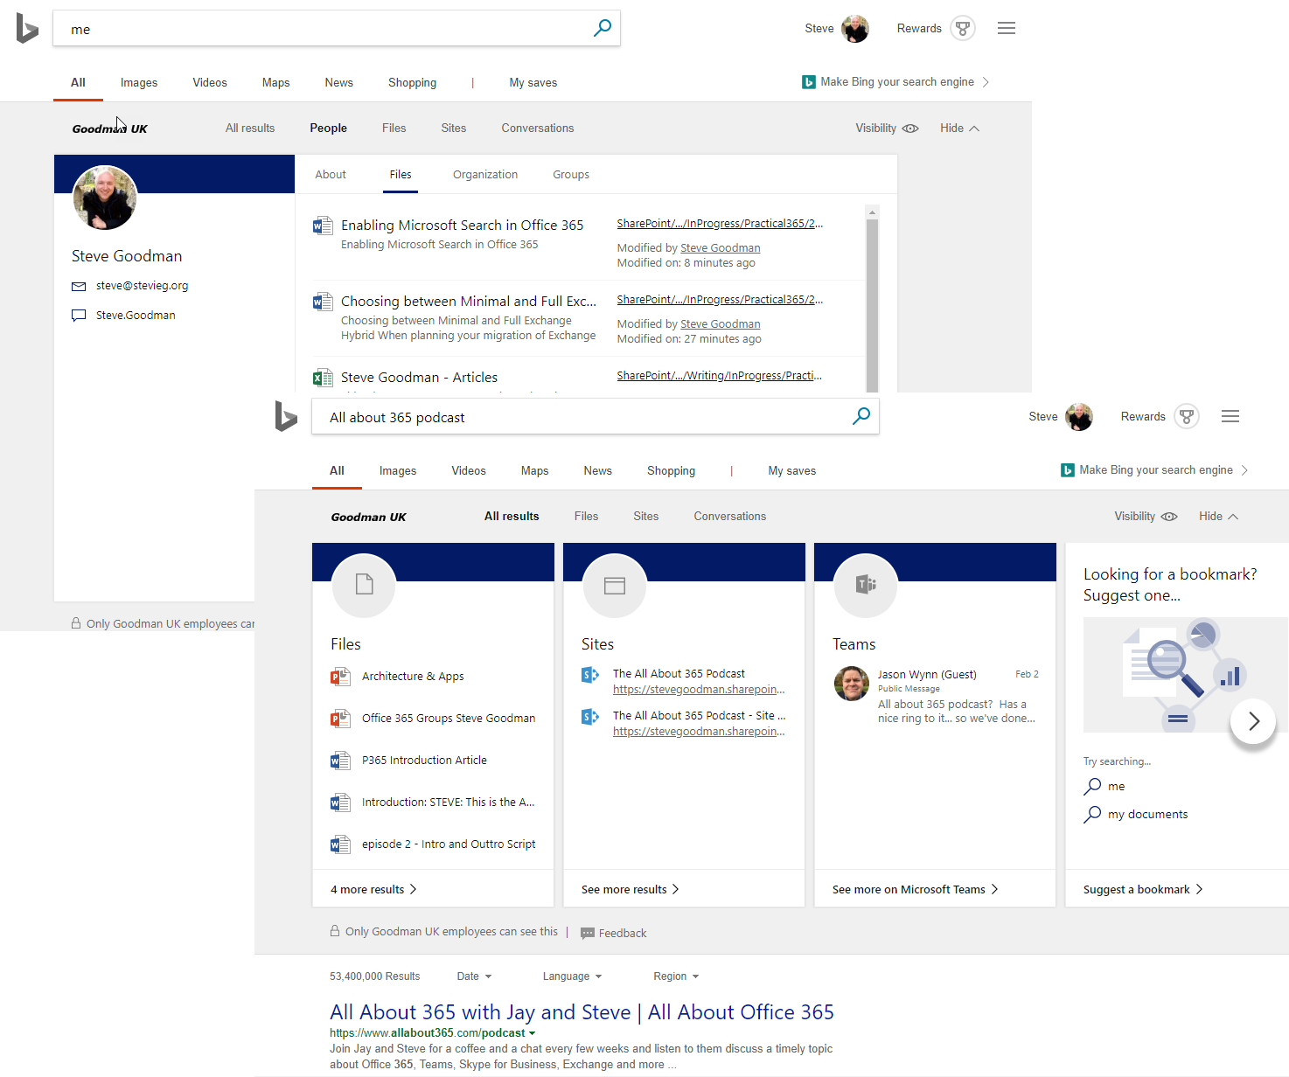Click 'Make Bing your search engine' in podcast window

(1154, 470)
